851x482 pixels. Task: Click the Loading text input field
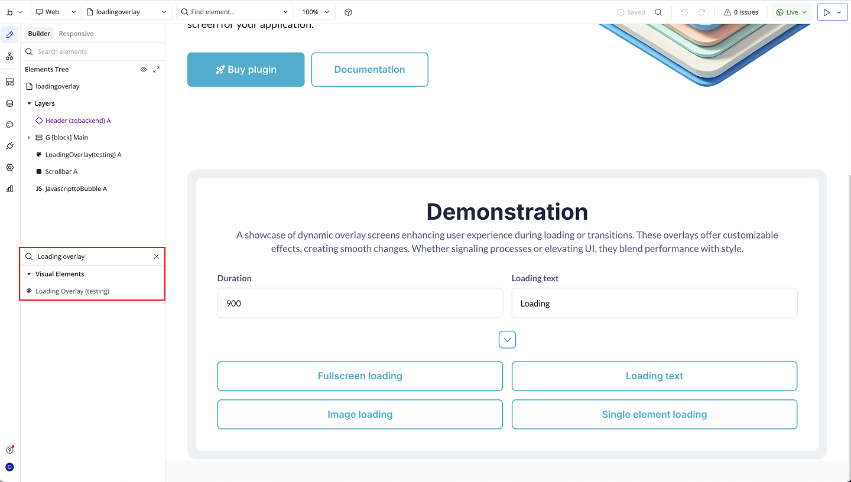(654, 303)
